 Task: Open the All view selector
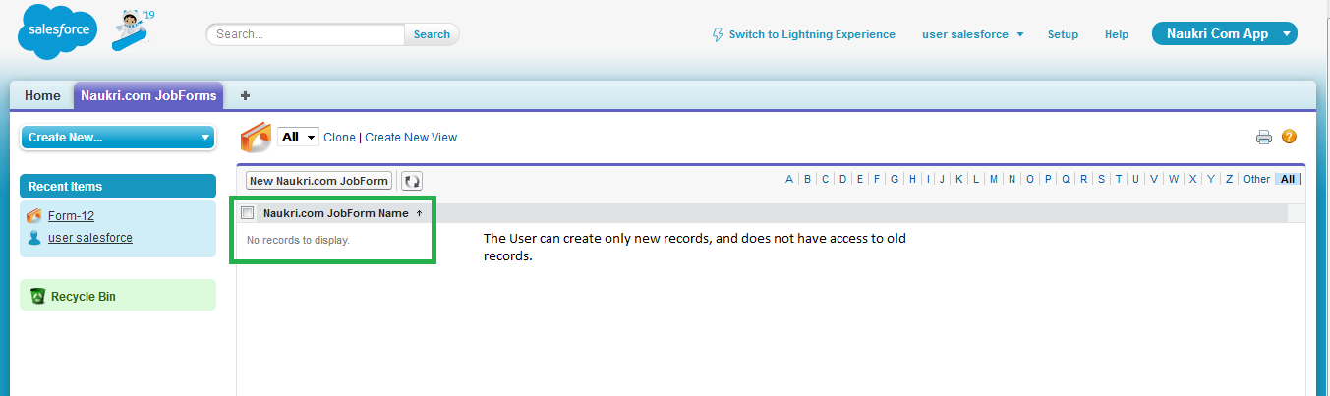click(x=298, y=138)
